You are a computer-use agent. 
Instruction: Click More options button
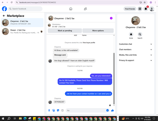point(98,31)
